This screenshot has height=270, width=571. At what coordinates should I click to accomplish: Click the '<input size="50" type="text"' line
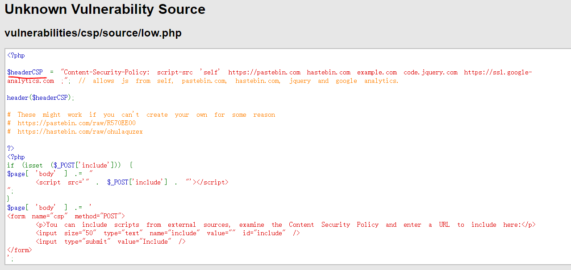(x=168, y=233)
